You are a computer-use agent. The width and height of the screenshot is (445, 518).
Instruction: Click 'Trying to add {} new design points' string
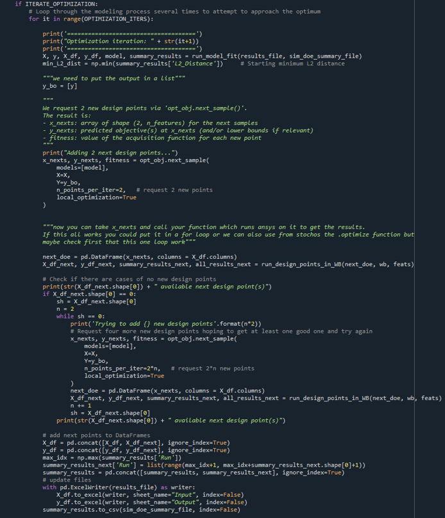[152, 324]
